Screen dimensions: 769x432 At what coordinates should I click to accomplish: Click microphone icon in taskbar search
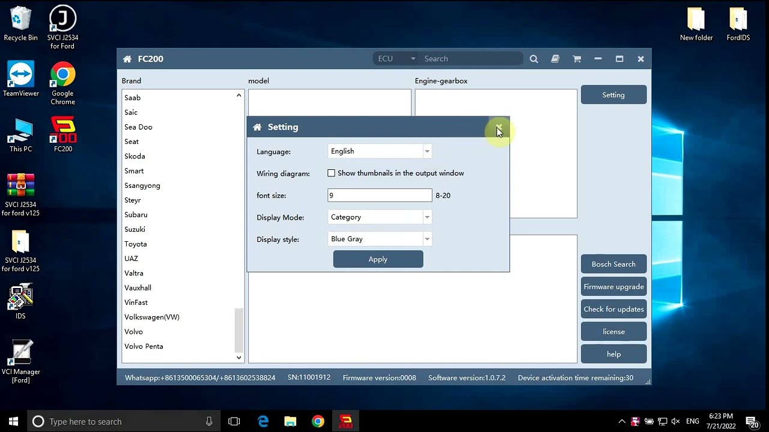pos(209,421)
